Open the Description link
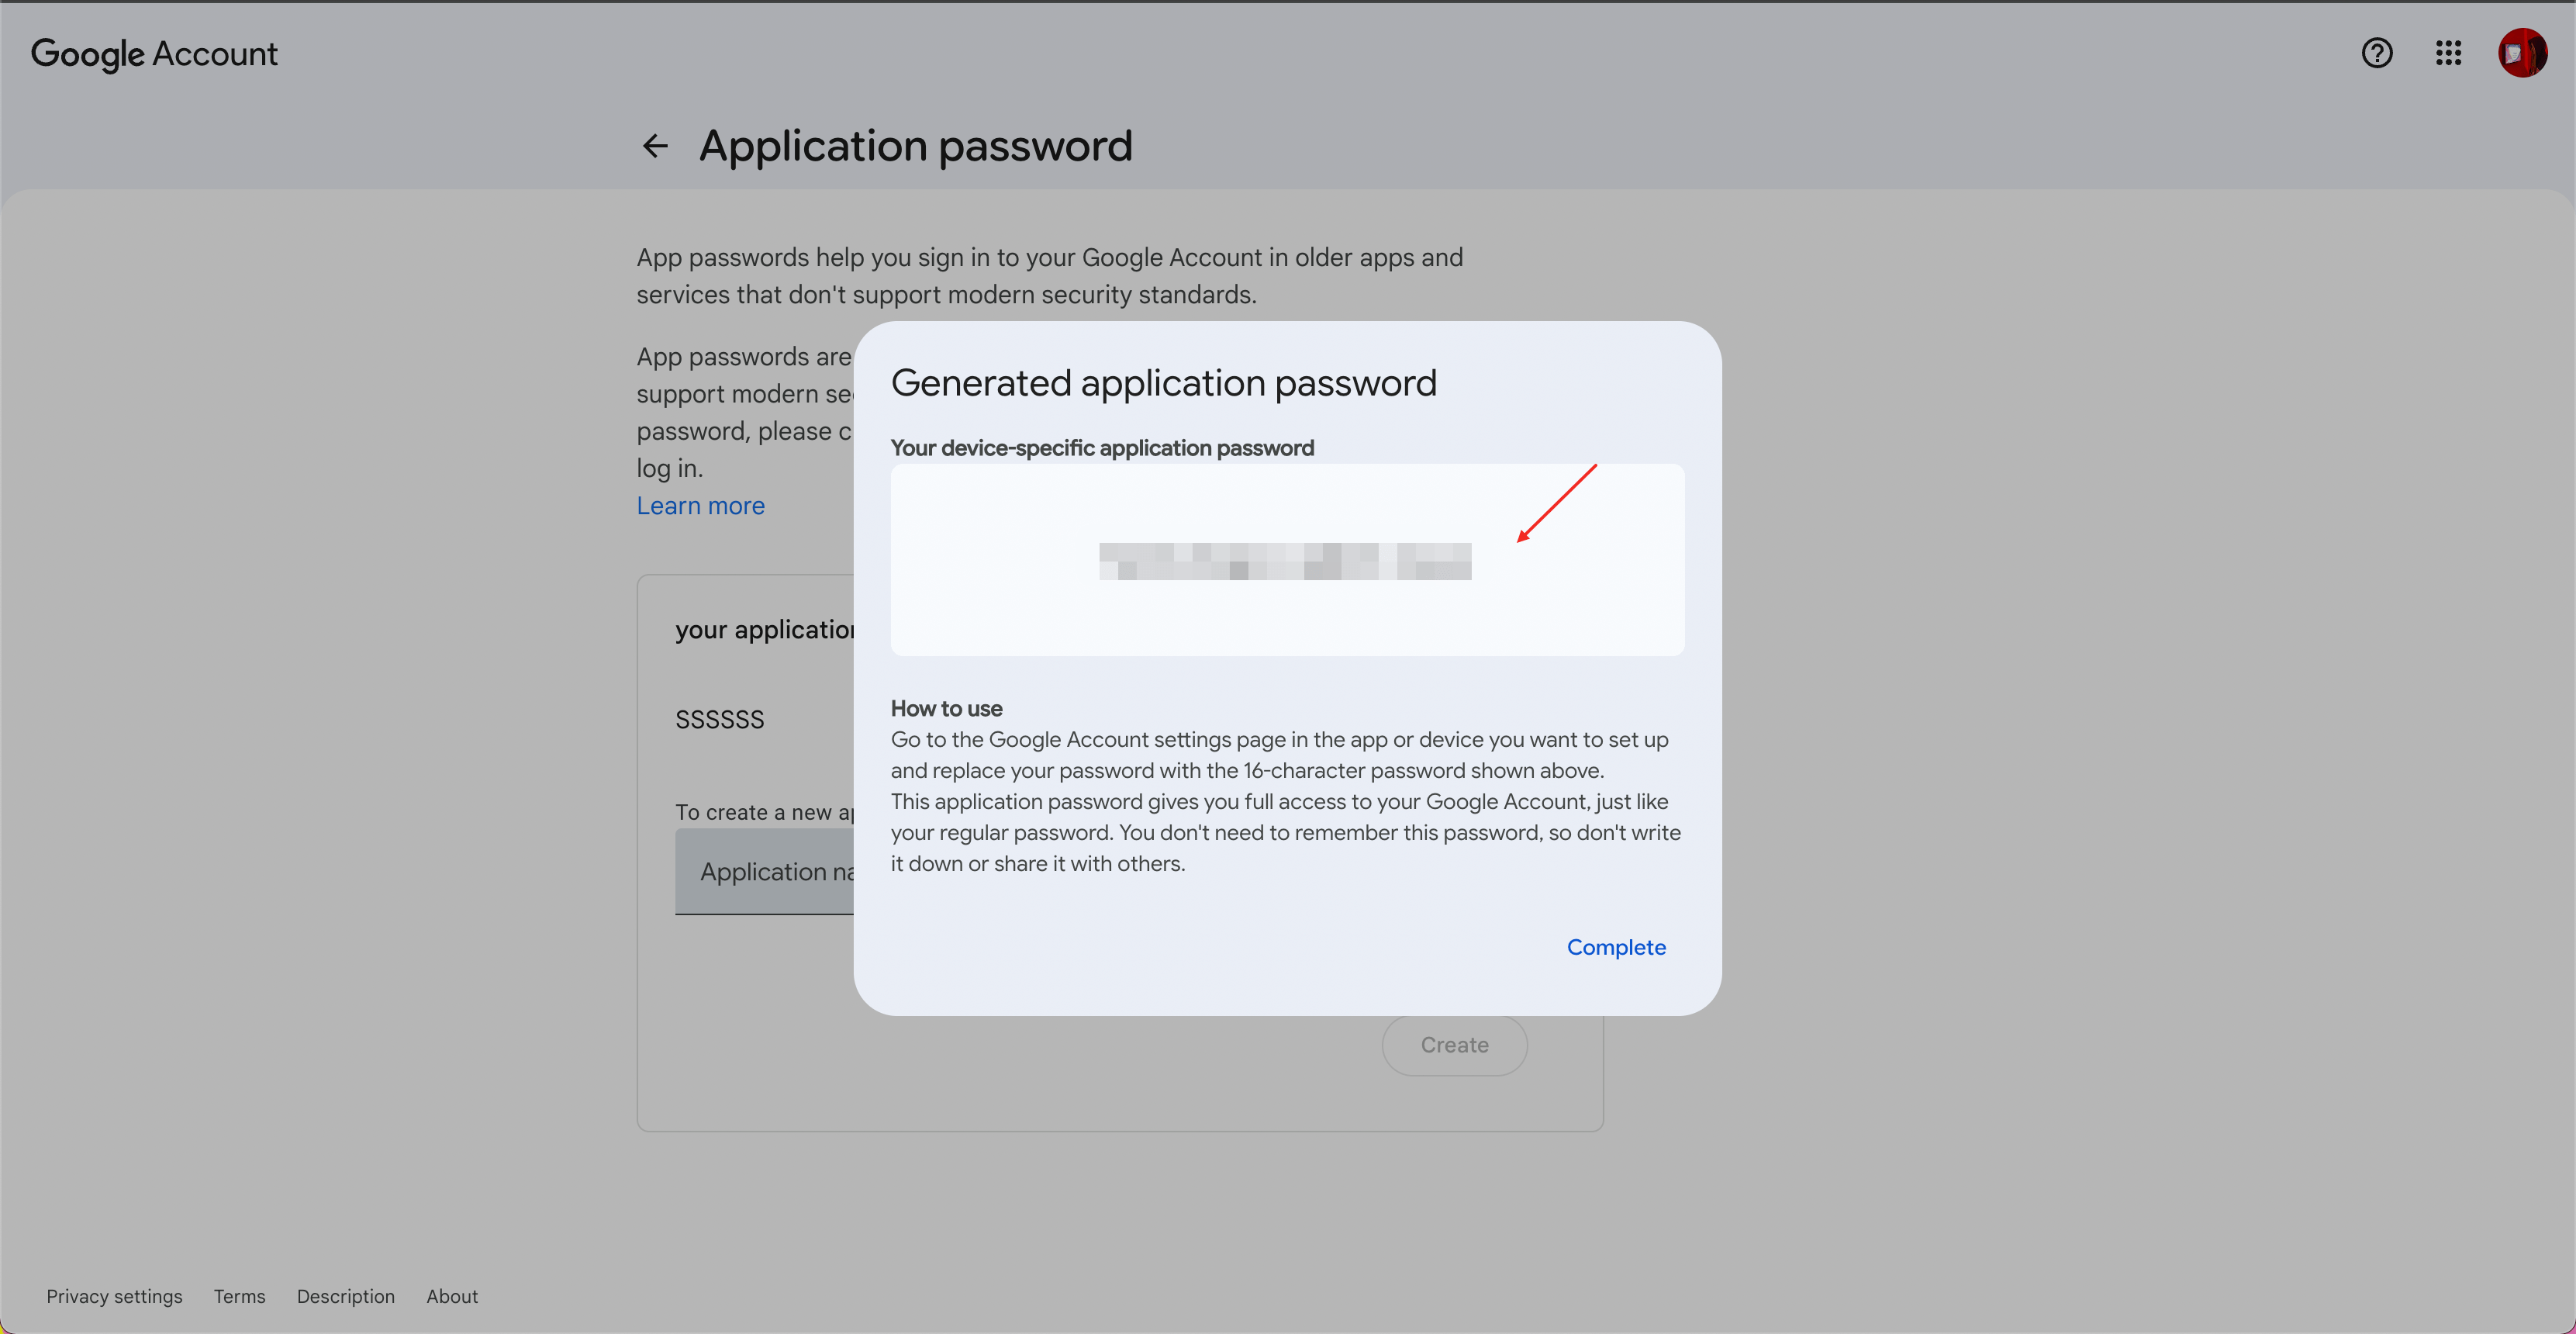The image size is (2576, 1334). click(345, 1296)
